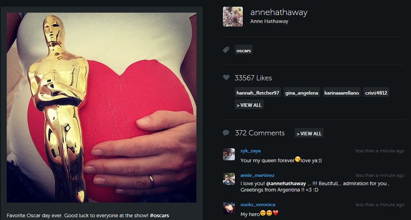Open gina_angelena liker profile
Viewport: 411px width, 220px height.
[302, 93]
